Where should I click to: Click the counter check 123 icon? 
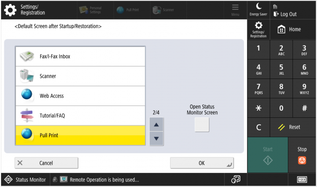tap(302, 180)
